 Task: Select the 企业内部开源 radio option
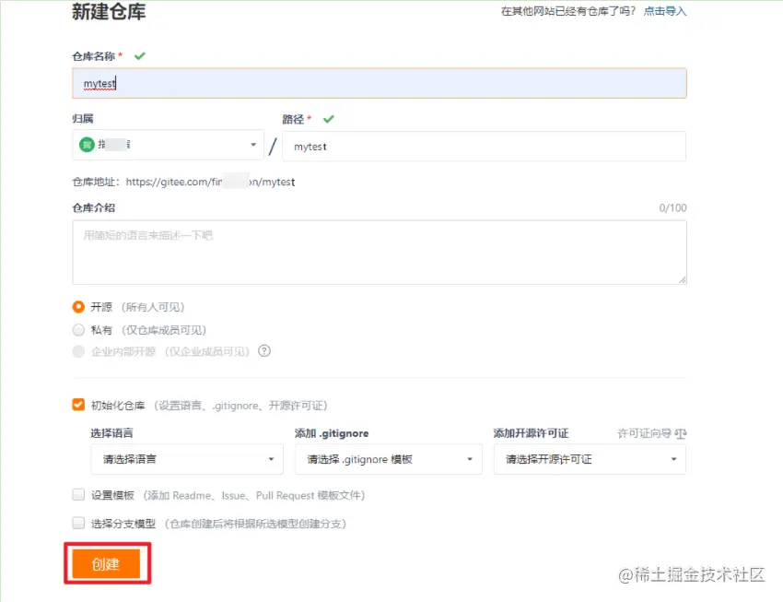pos(78,351)
